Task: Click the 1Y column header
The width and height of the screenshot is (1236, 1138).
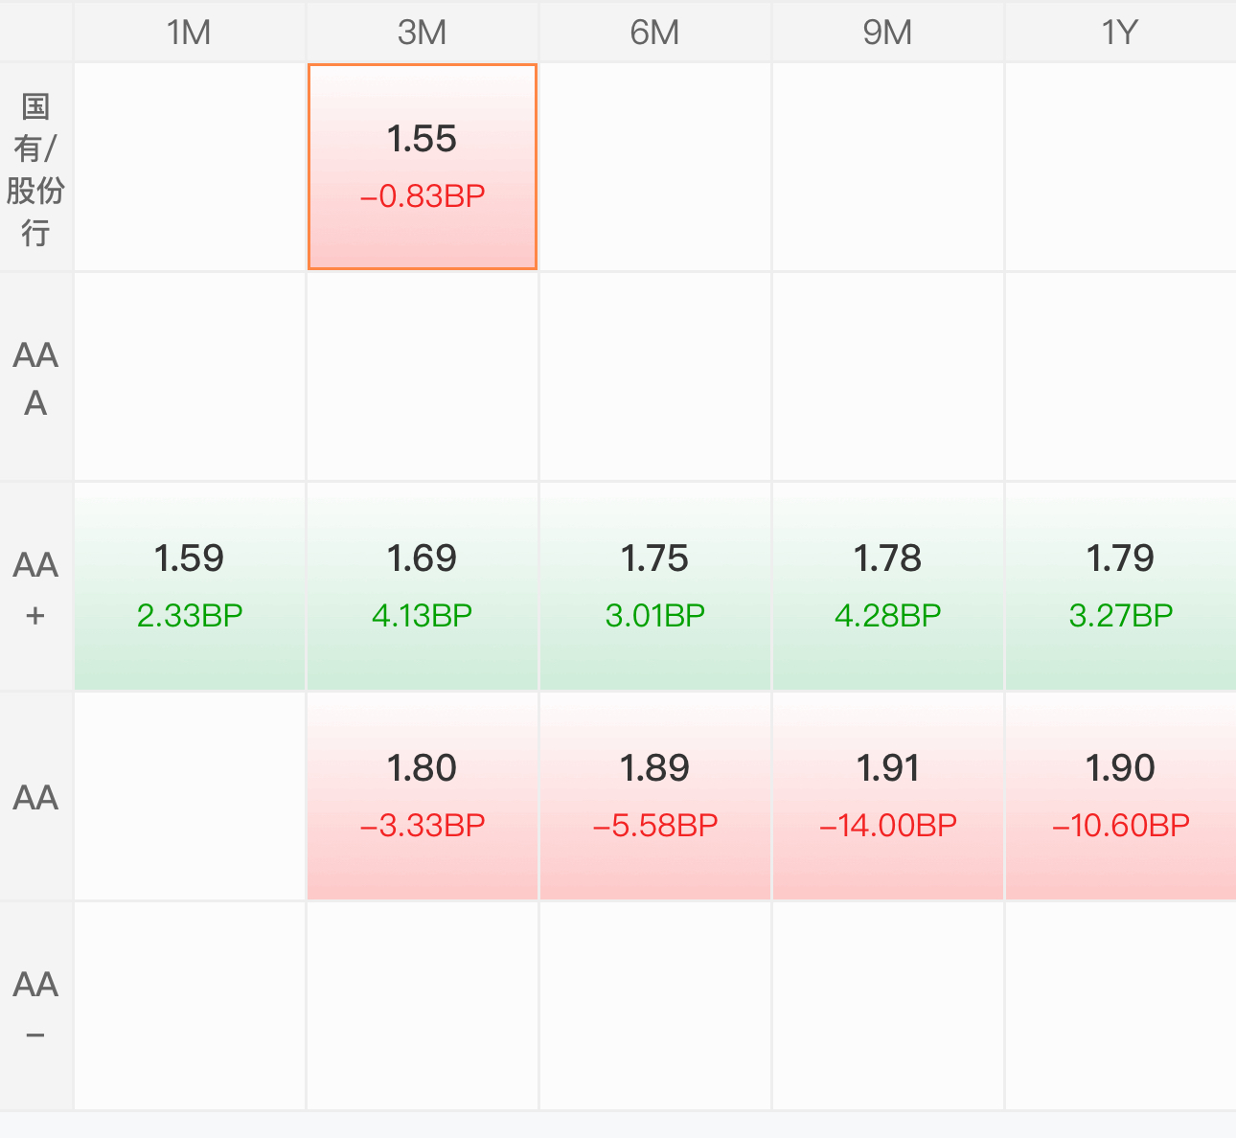Action: click(1121, 32)
